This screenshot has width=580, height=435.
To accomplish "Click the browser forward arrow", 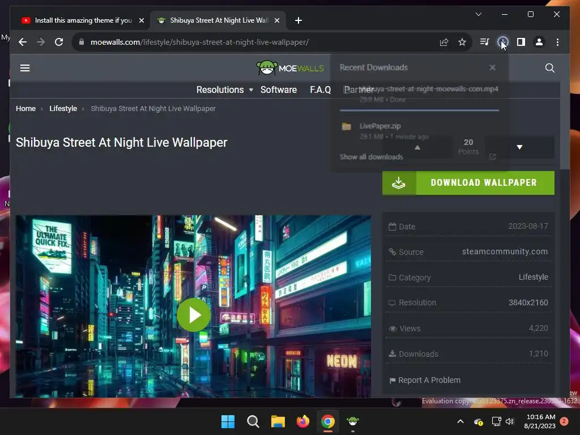I will (x=41, y=42).
